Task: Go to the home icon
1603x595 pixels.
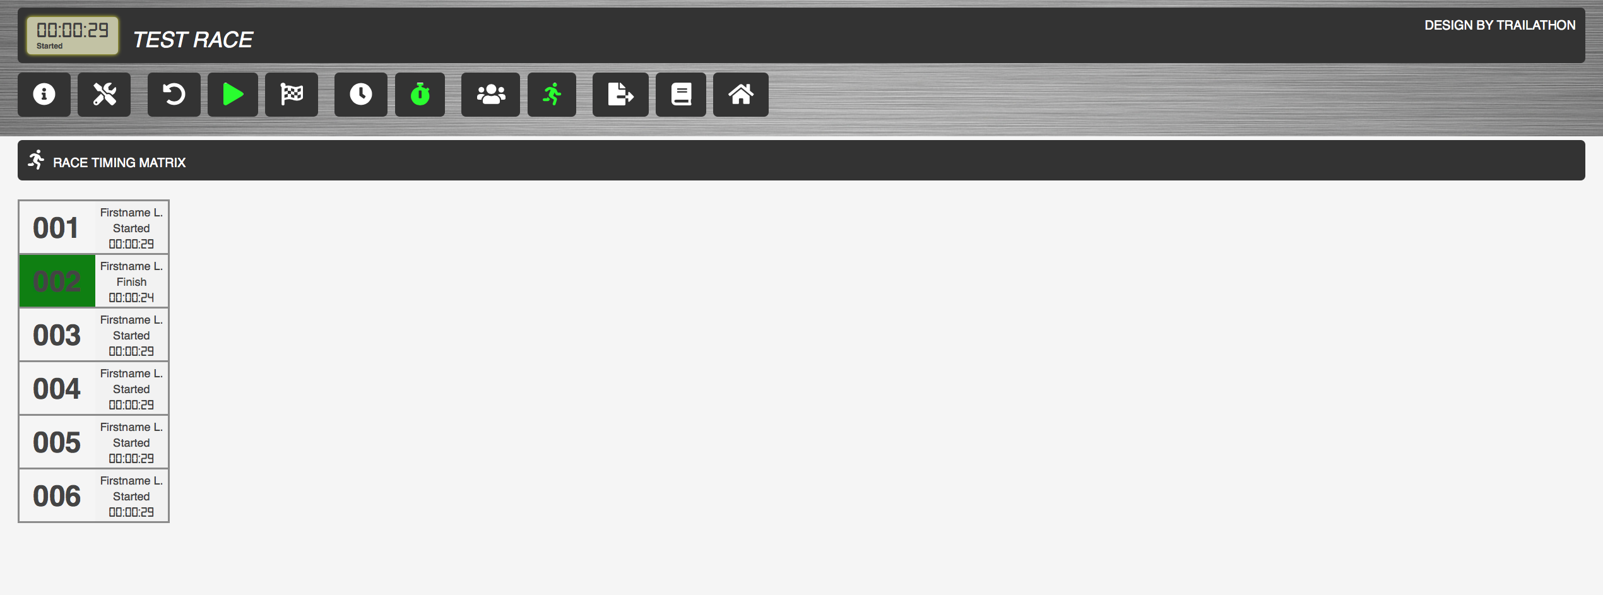Action: coord(741,95)
